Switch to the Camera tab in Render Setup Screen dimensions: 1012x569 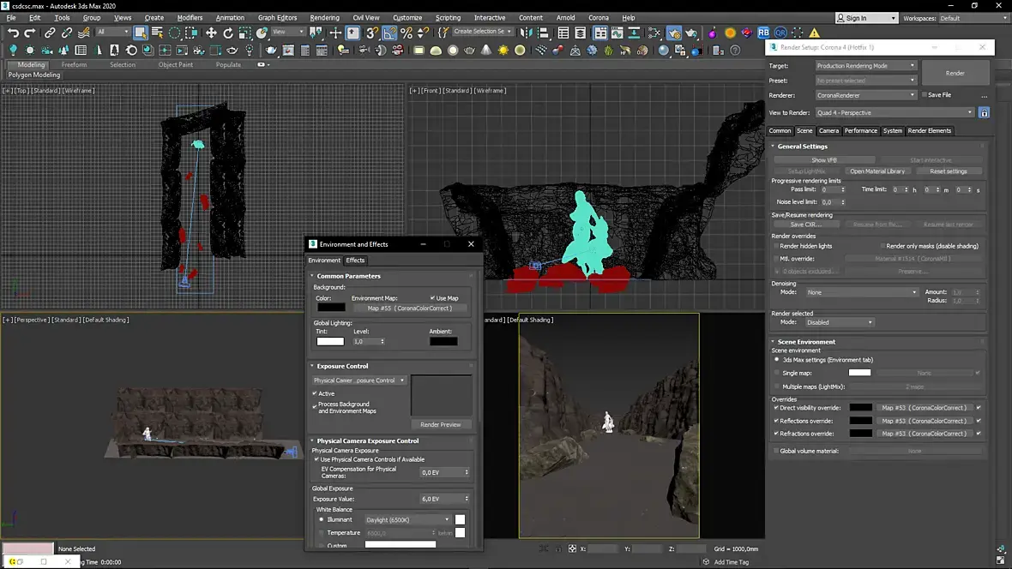[x=828, y=131]
